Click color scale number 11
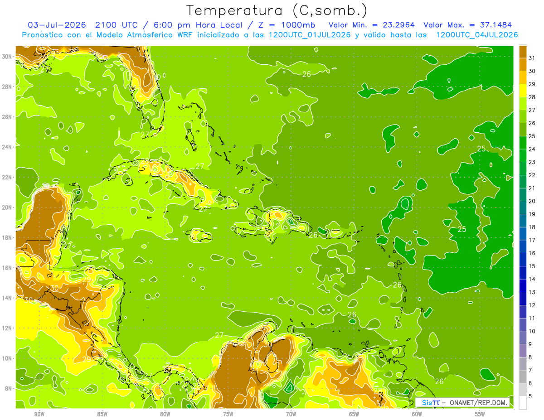 point(532,318)
